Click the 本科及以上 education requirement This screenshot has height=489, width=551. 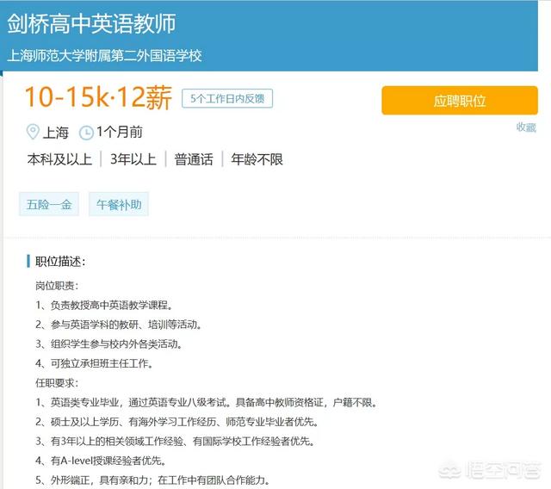tap(59, 159)
